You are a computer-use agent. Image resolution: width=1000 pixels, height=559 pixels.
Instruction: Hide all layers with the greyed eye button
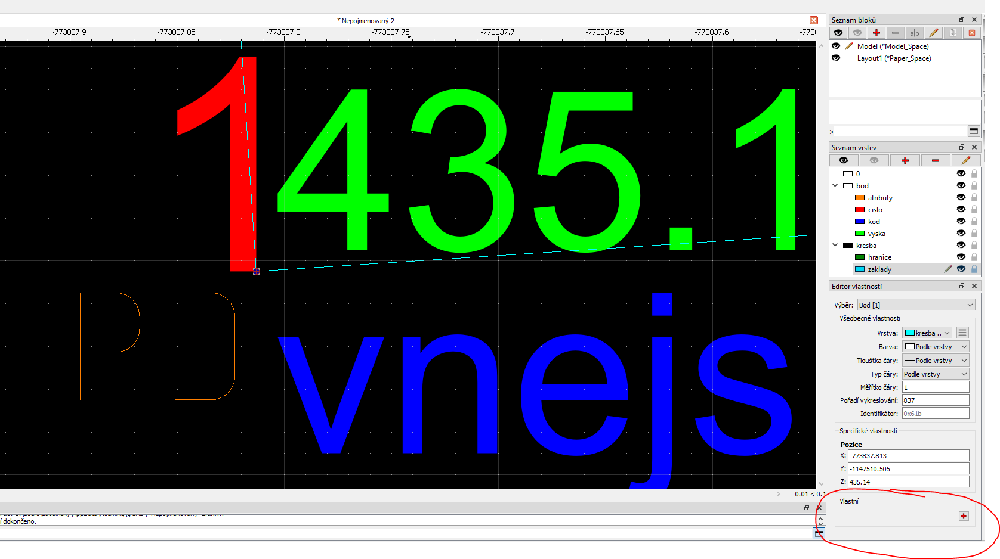(874, 160)
